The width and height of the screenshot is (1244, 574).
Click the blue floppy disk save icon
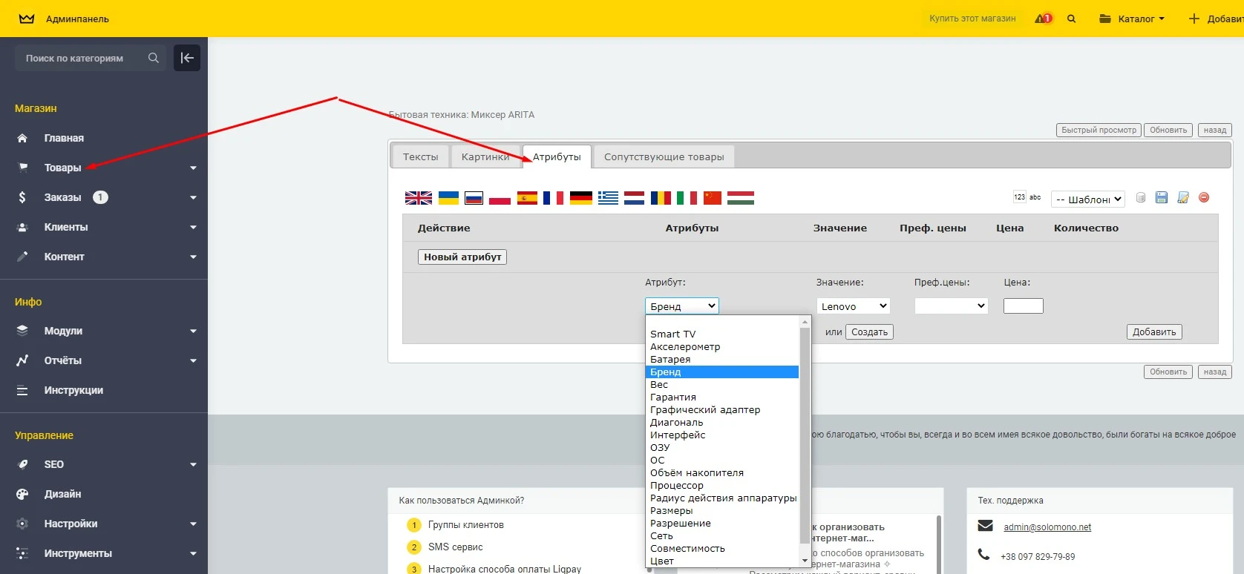point(1162,197)
